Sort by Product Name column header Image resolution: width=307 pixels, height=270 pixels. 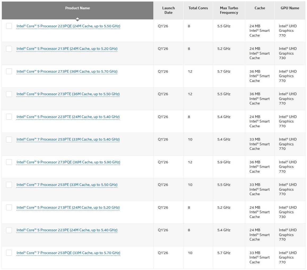[77, 8]
